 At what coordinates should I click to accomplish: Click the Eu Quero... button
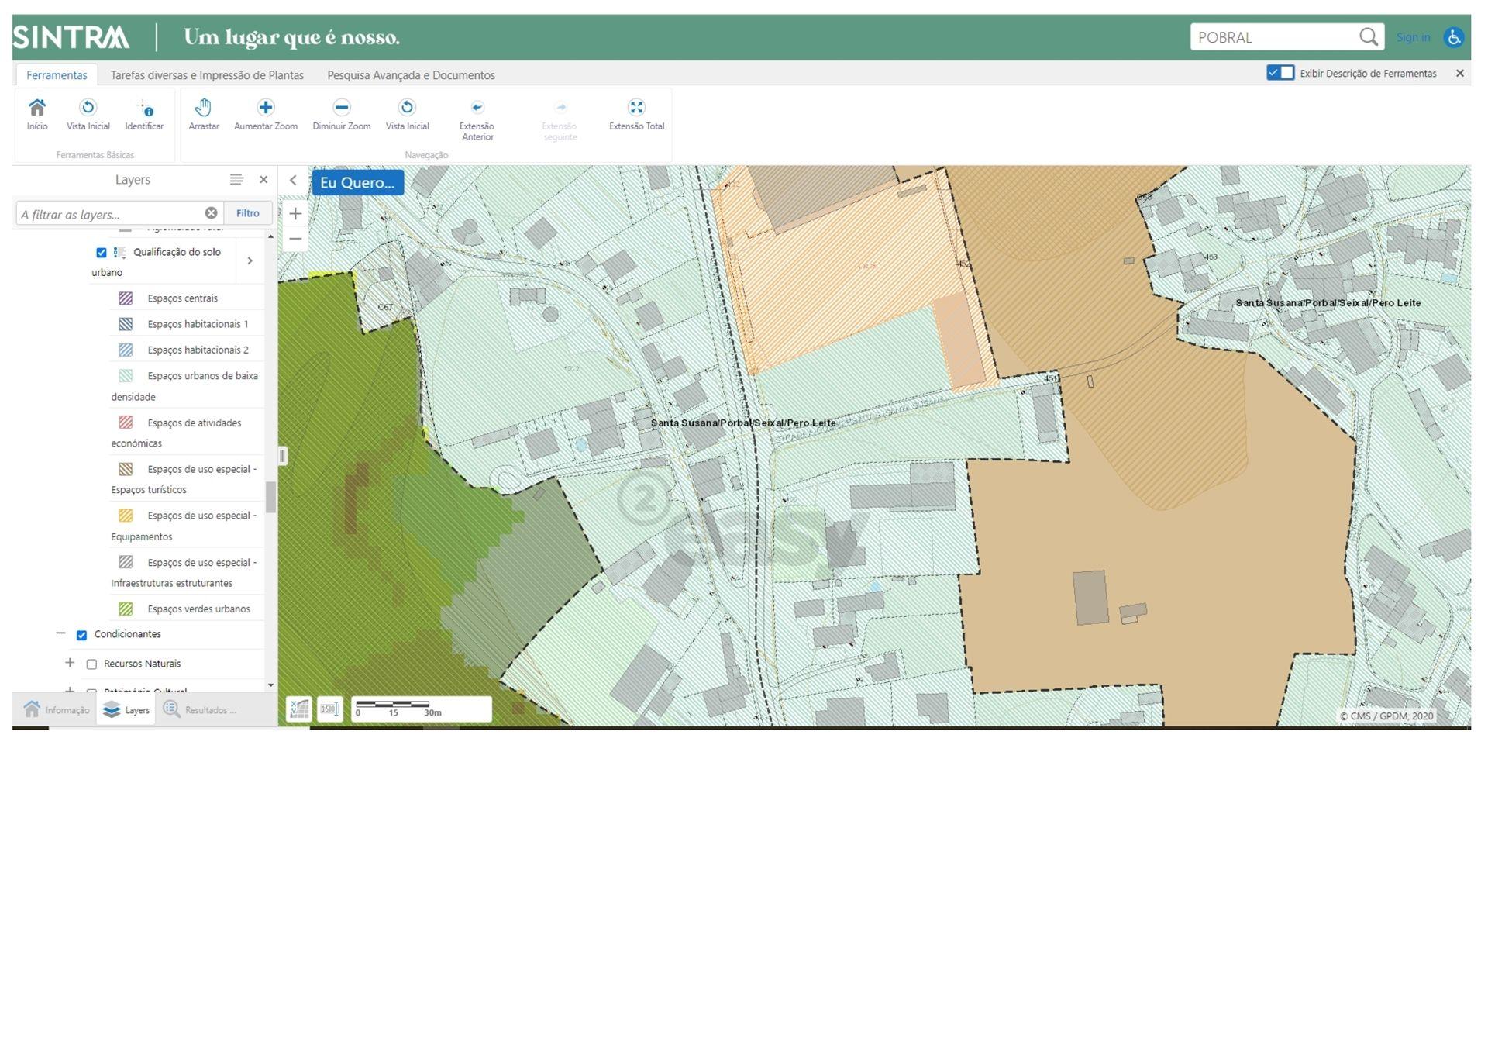pos(357,183)
